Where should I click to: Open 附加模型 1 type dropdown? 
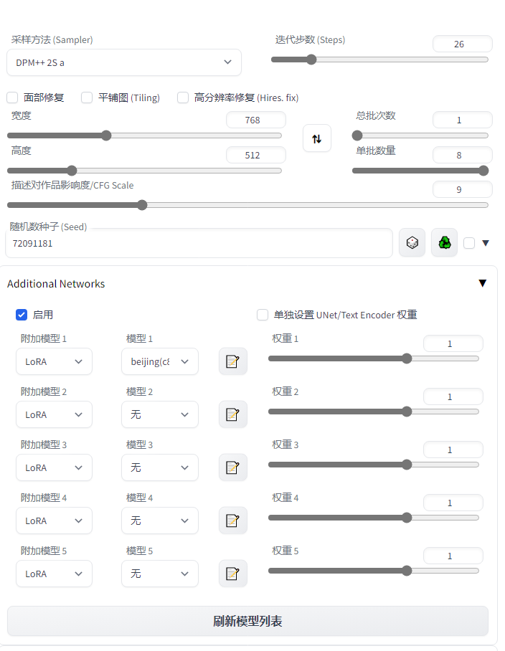pyautogui.click(x=54, y=361)
